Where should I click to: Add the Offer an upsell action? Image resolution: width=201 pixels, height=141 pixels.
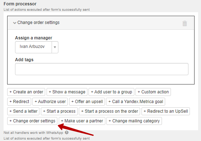[87, 102]
